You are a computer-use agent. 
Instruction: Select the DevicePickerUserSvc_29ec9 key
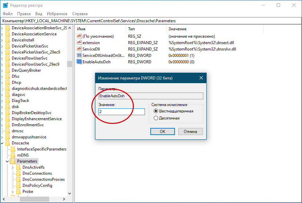[x=36, y=52]
